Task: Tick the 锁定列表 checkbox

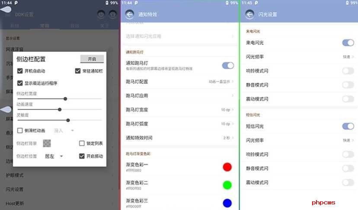Action: [x=82, y=143]
